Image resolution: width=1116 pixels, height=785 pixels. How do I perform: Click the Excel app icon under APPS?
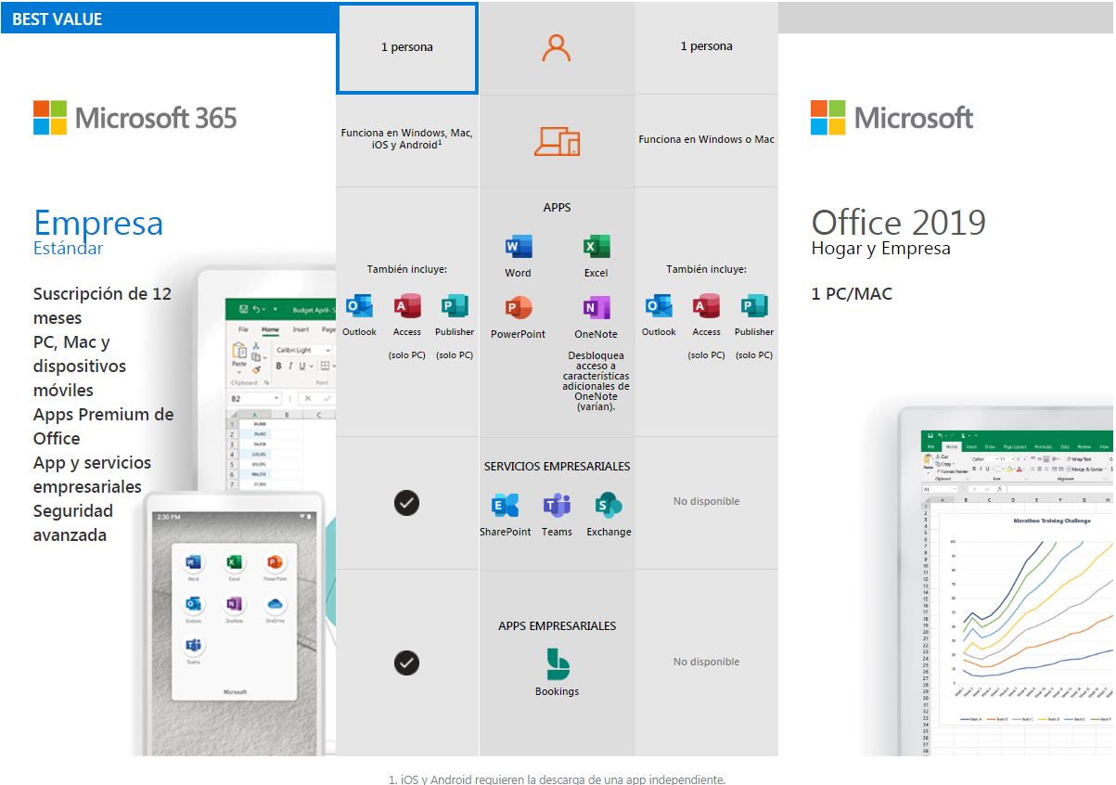click(596, 247)
